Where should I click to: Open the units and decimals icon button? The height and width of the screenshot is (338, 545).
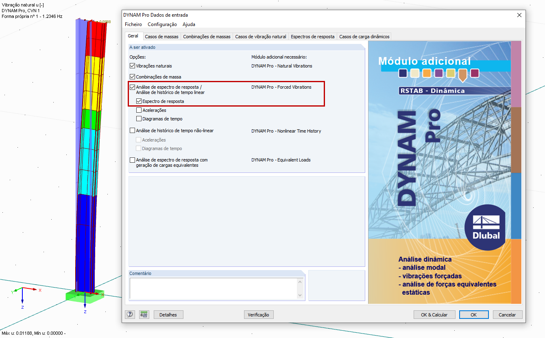pos(144,314)
